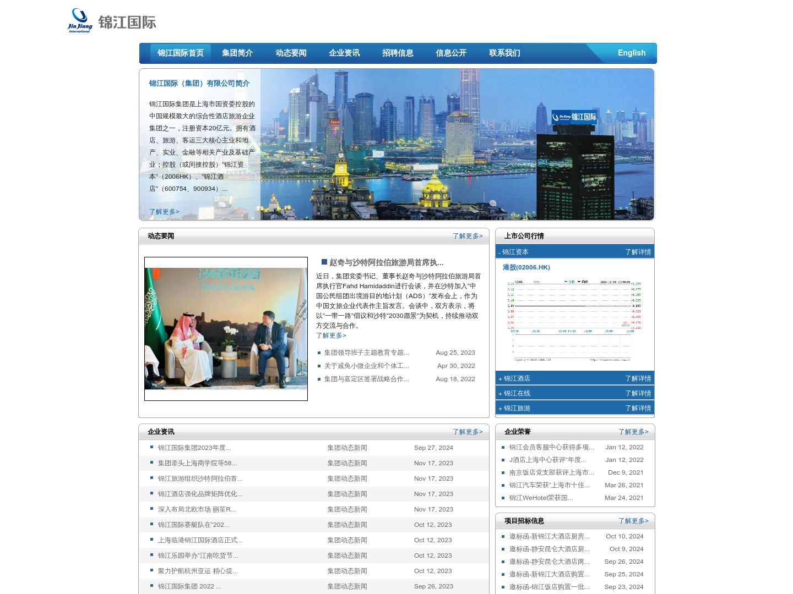Open article 锦江国际赛艇队在"202...

coord(193,525)
